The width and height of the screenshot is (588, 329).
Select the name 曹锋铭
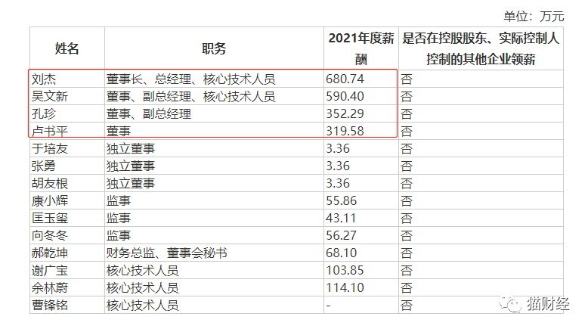[x=49, y=306]
